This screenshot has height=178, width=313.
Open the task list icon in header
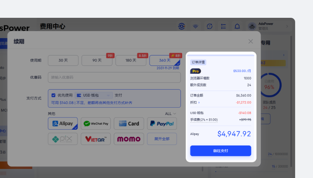coord(223,26)
